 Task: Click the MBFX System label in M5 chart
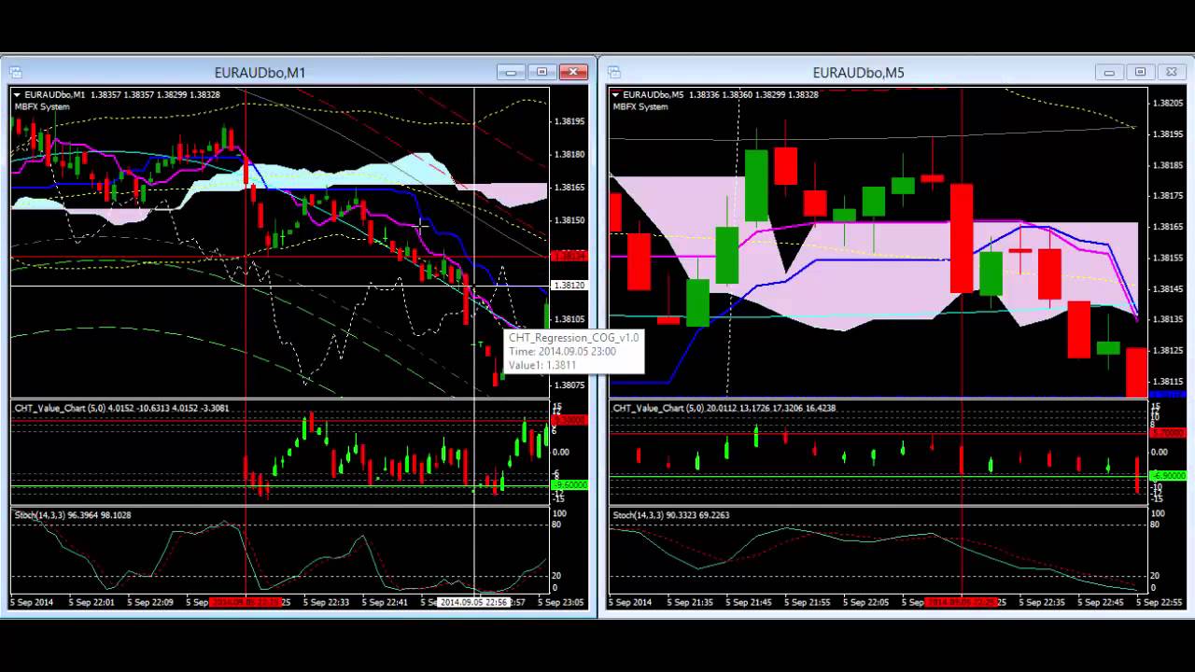640,106
